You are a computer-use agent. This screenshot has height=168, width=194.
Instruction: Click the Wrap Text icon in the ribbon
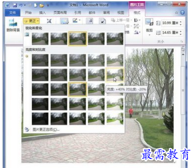(x=102, y=21)
